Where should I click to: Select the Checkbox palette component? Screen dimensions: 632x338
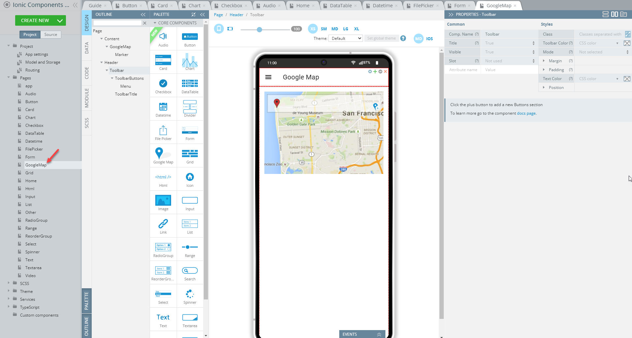click(163, 86)
